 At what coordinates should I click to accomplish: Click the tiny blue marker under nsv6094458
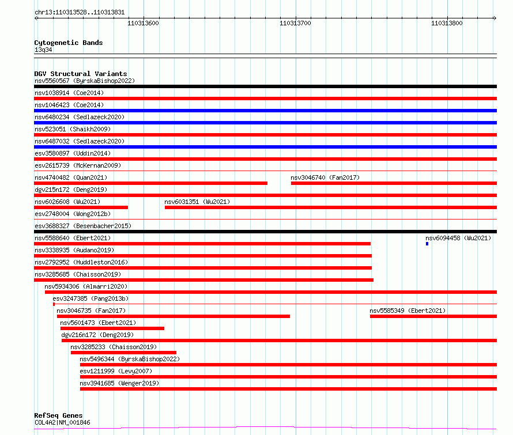point(427,244)
